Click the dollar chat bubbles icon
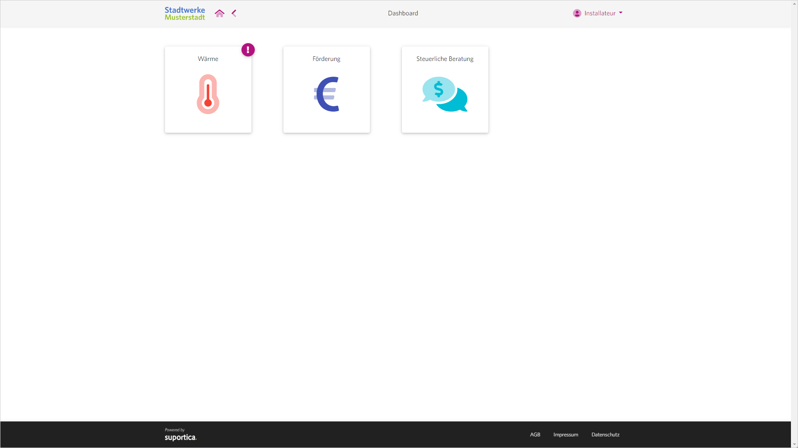The width and height of the screenshot is (798, 448). tap(445, 94)
